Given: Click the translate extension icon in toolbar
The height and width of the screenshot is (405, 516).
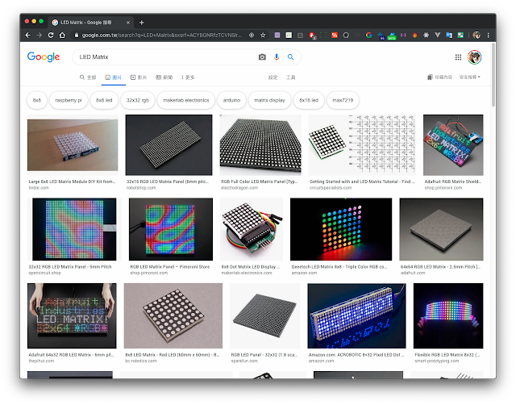Looking at the screenshot, I should tap(449, 35).
